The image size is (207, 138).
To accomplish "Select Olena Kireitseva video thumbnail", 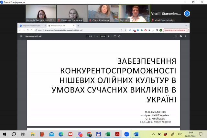I will click(x=103, y=14).
